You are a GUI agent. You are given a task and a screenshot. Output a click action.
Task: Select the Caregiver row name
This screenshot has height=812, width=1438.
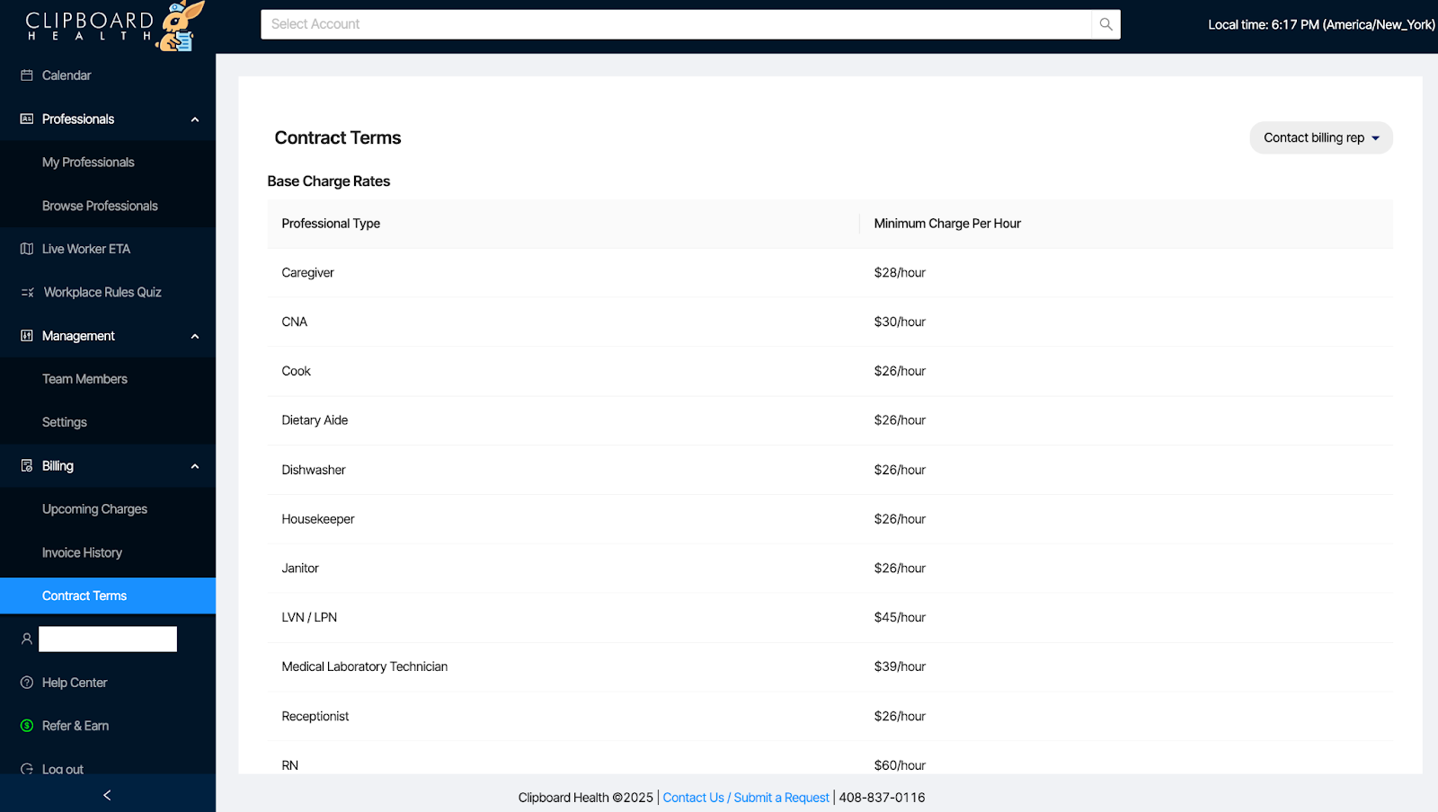[x=307, y=273]
